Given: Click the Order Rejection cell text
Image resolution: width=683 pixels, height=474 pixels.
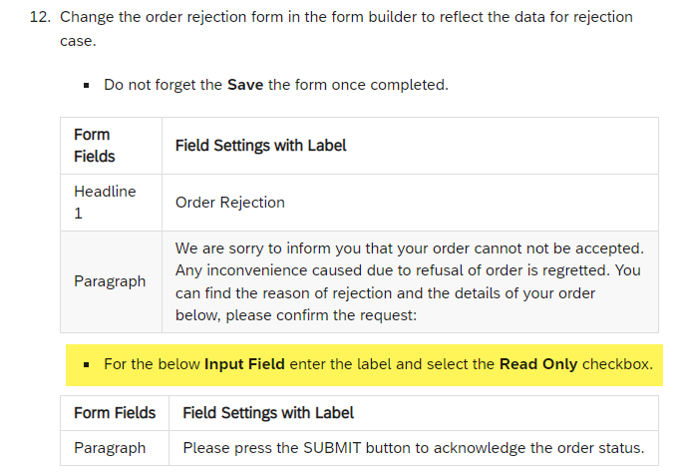Looking at the screenshot, I should tap(230, 203).
